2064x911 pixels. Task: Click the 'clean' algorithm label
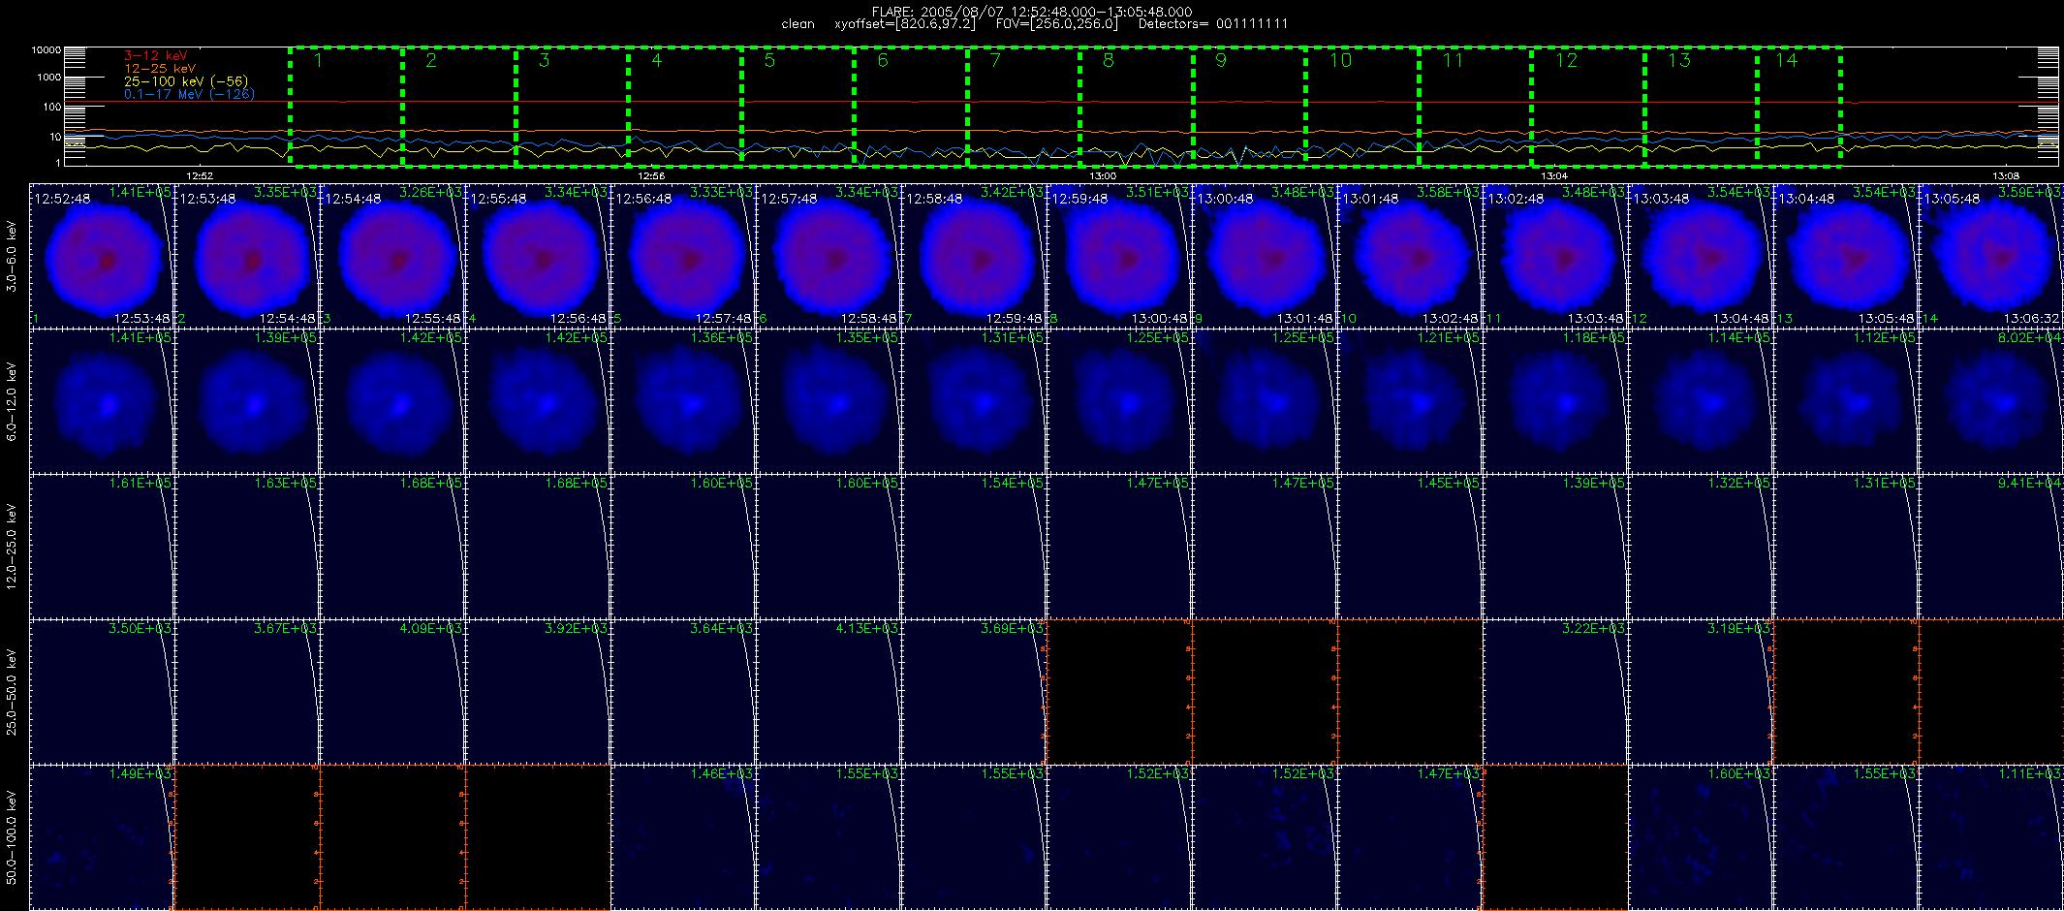point(797,24)
